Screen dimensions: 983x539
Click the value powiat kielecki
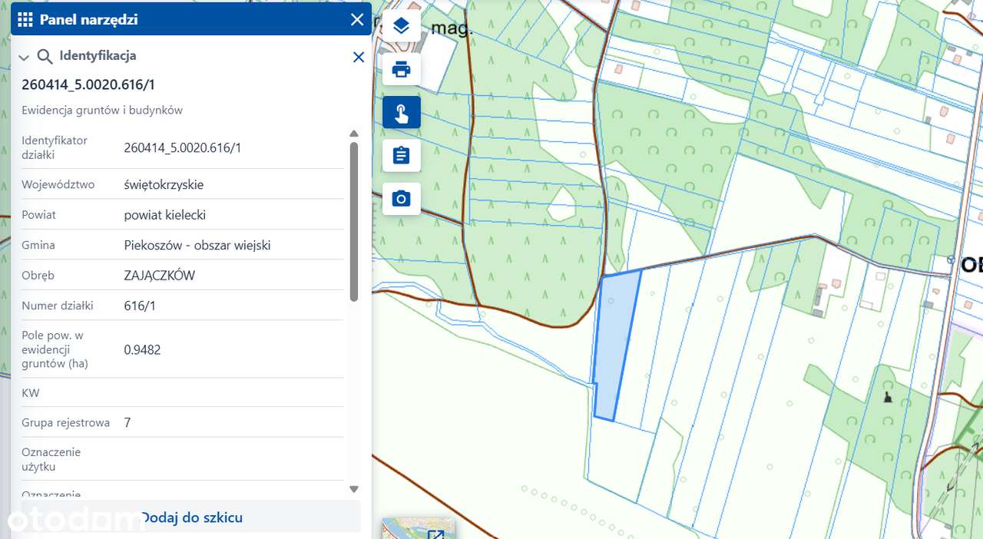click(165, 215)
